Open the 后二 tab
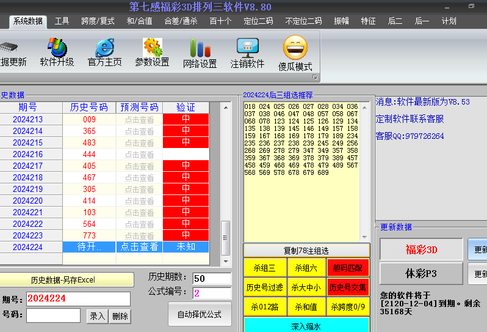The height and width of the screenshot is (332, 487). coord(395,21)
